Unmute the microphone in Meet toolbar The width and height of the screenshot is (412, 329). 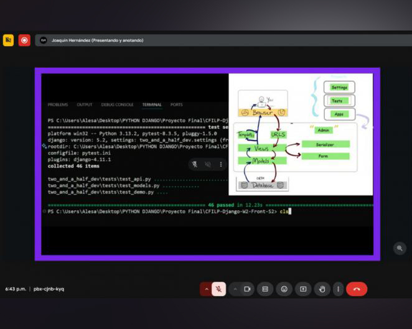point(218,289)
